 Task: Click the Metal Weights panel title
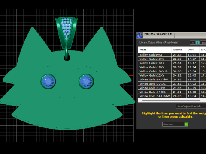158,34
